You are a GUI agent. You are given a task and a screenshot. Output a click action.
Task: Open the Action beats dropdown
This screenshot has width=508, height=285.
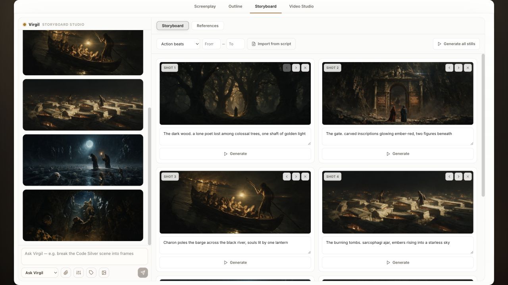(178, 44)
